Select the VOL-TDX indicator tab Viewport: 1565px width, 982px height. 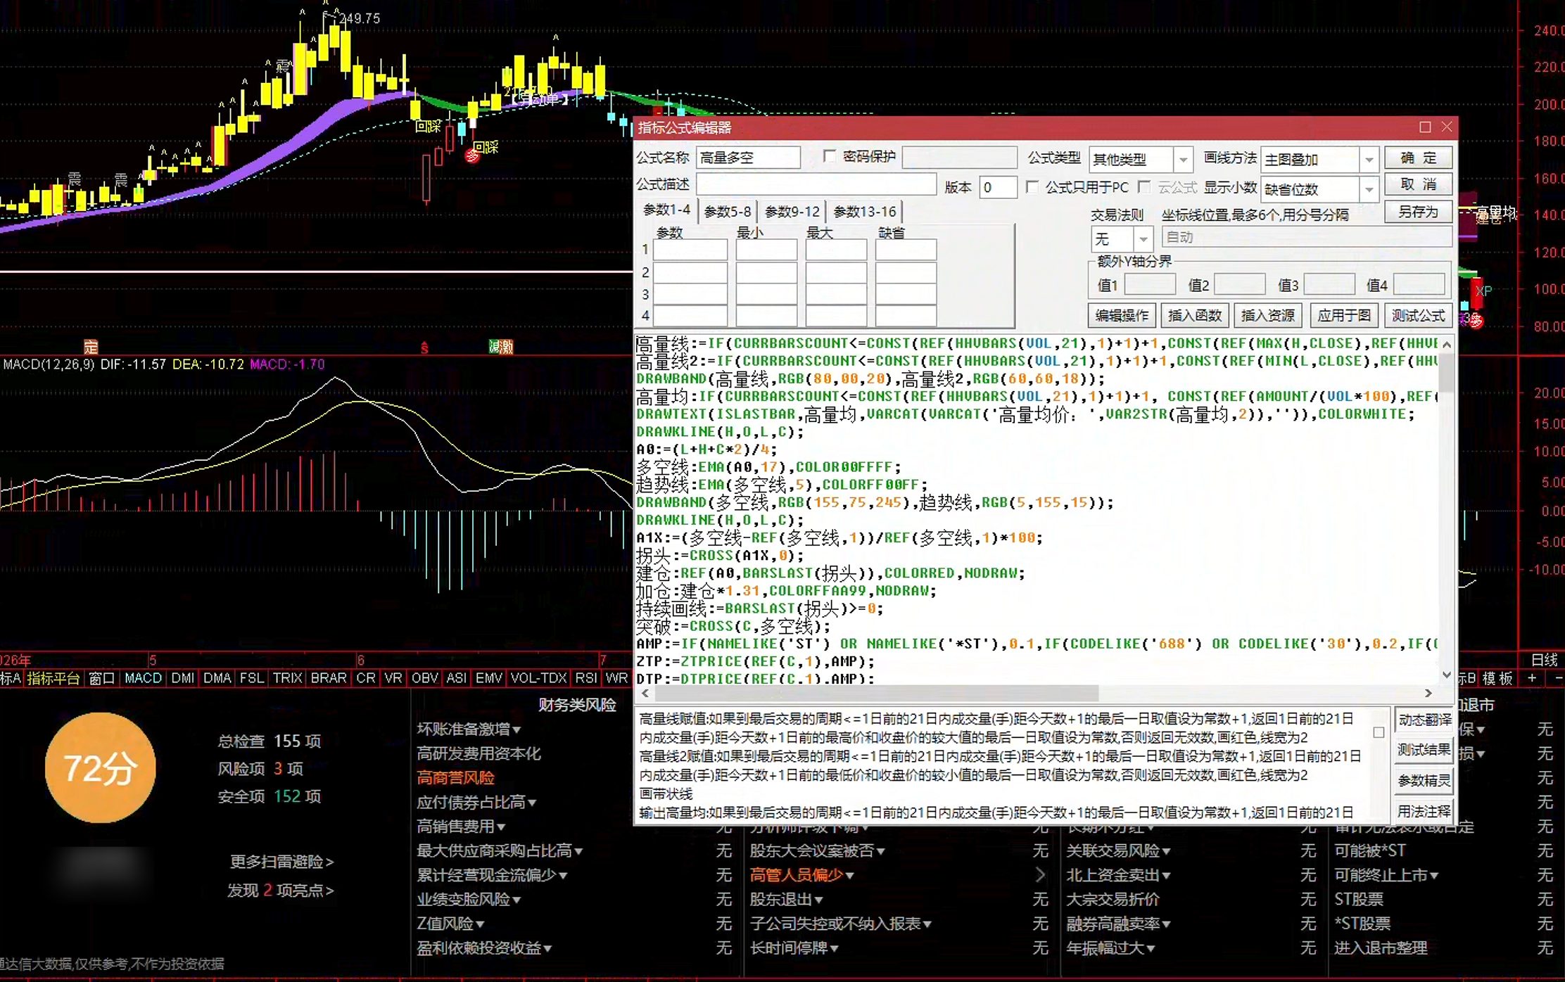tap(538, 678)
